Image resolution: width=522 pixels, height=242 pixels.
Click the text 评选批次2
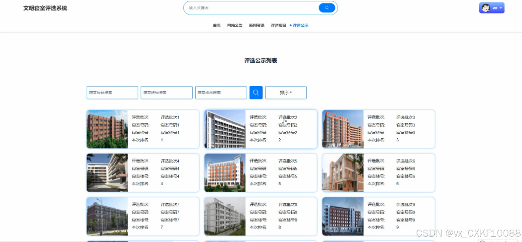coord(288,117)
